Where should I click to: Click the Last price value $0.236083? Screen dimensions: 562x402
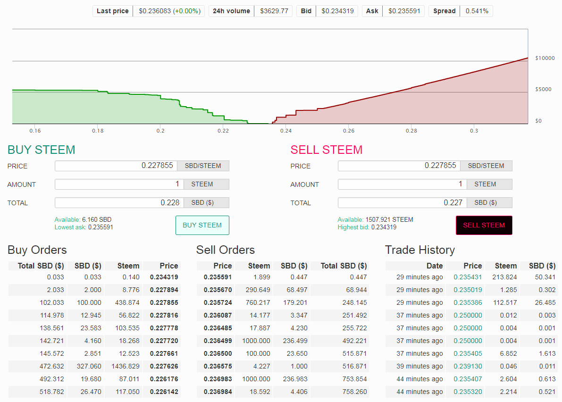point(155,11)
